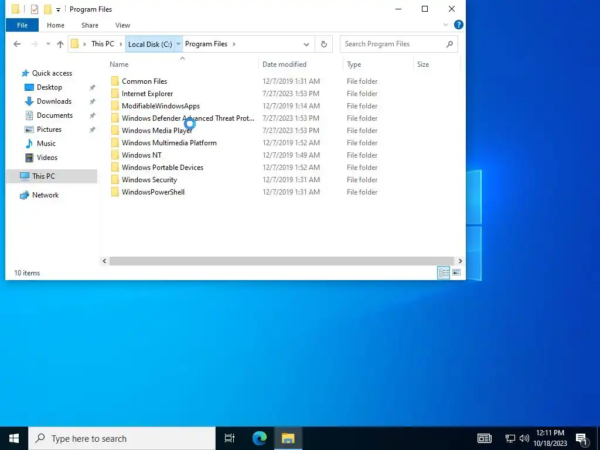600x450 pixels.
Task: Select the Common Files folder icon
Action: point(115,81)
